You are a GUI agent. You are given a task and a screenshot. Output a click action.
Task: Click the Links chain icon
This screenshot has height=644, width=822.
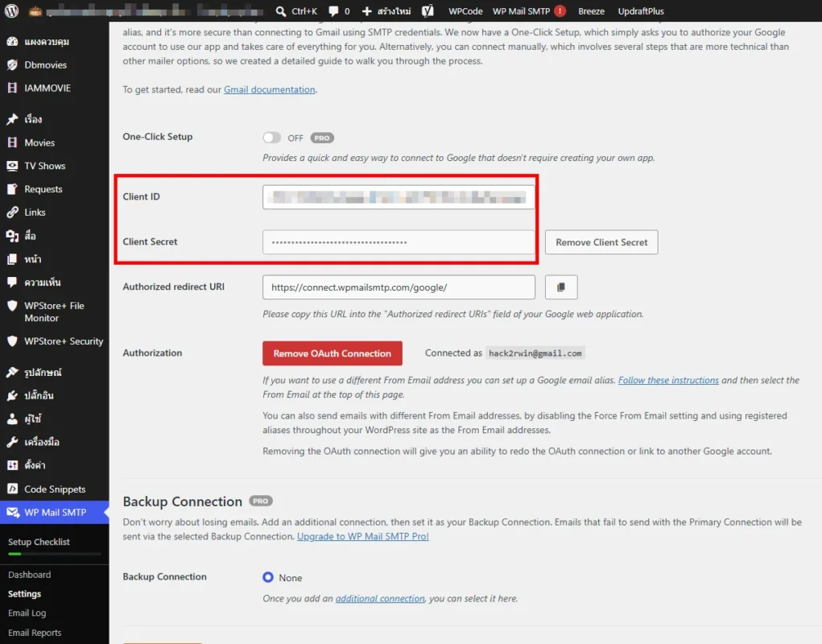click(13, 213)
